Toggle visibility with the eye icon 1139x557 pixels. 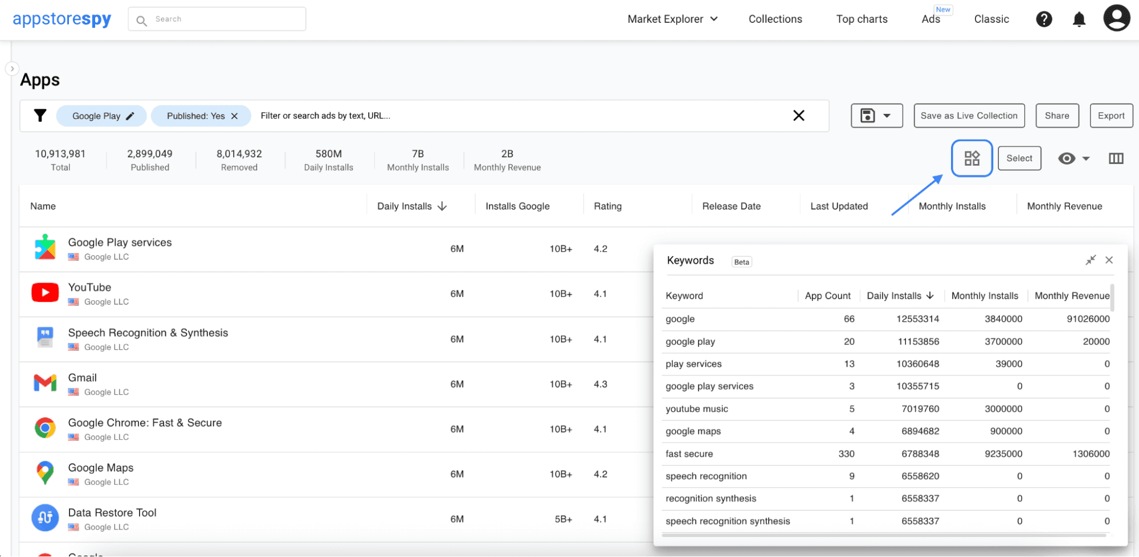pyautogui.click(x=1067, y=158)
